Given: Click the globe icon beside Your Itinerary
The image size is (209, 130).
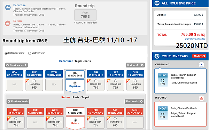Looking at the screenshot, I should (157, 56).
